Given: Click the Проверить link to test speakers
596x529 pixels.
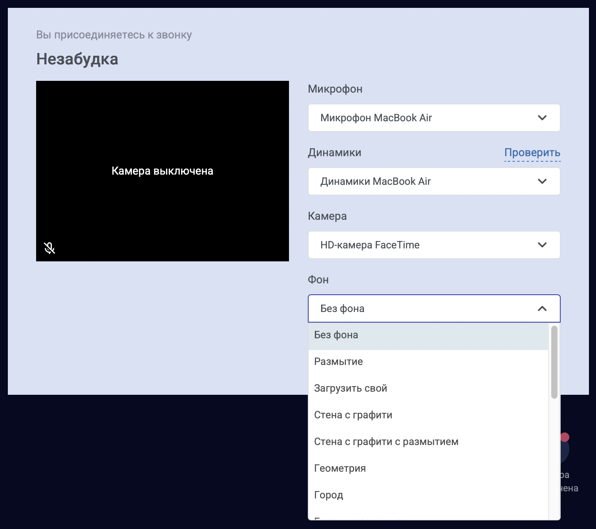Looking at the screenshot, I should 532,153.
